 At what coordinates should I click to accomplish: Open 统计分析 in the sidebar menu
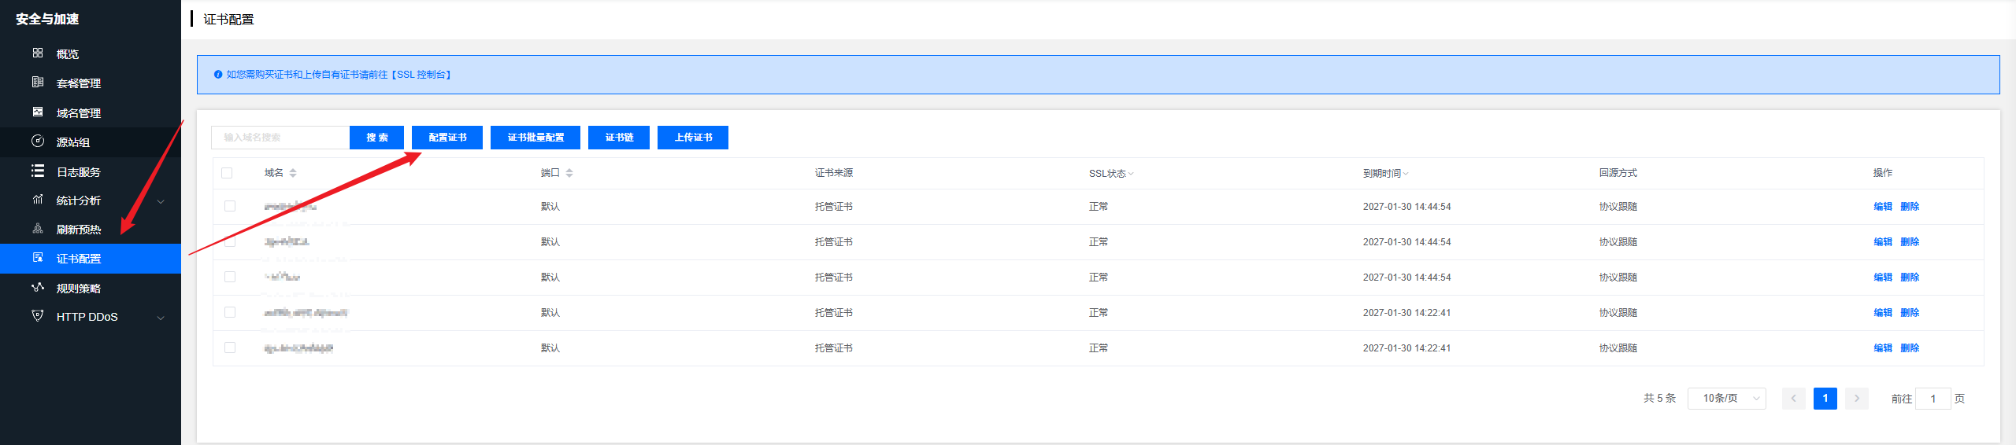click(x=79, y=200)
